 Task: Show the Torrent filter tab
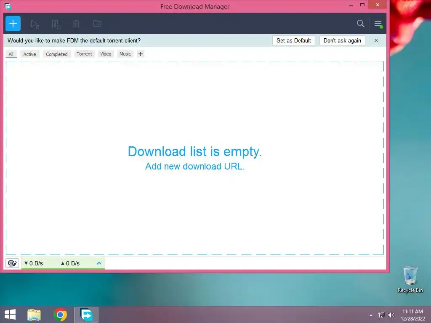point(84,54)
